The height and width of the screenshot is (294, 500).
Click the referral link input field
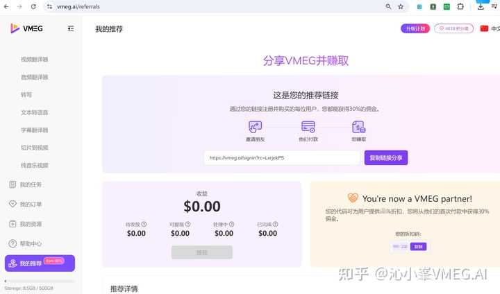click(281, 158)
